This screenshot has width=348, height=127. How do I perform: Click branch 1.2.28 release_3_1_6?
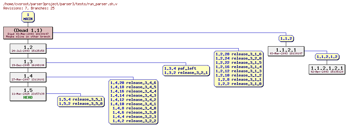238,54
